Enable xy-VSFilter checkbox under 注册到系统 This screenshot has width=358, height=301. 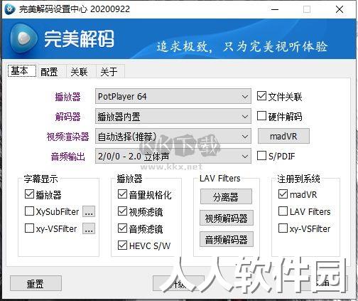pos(283,228)
